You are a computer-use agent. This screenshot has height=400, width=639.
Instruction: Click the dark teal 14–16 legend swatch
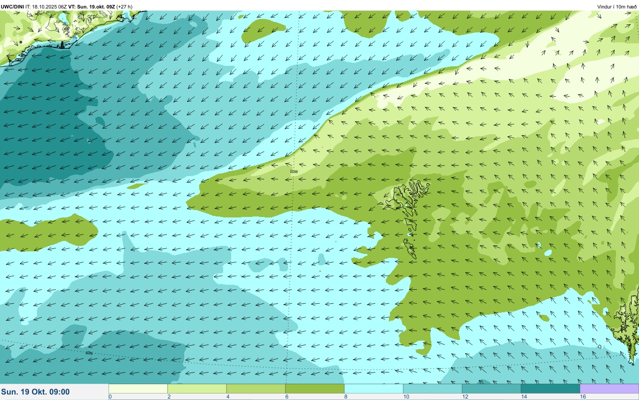point(551,389)
